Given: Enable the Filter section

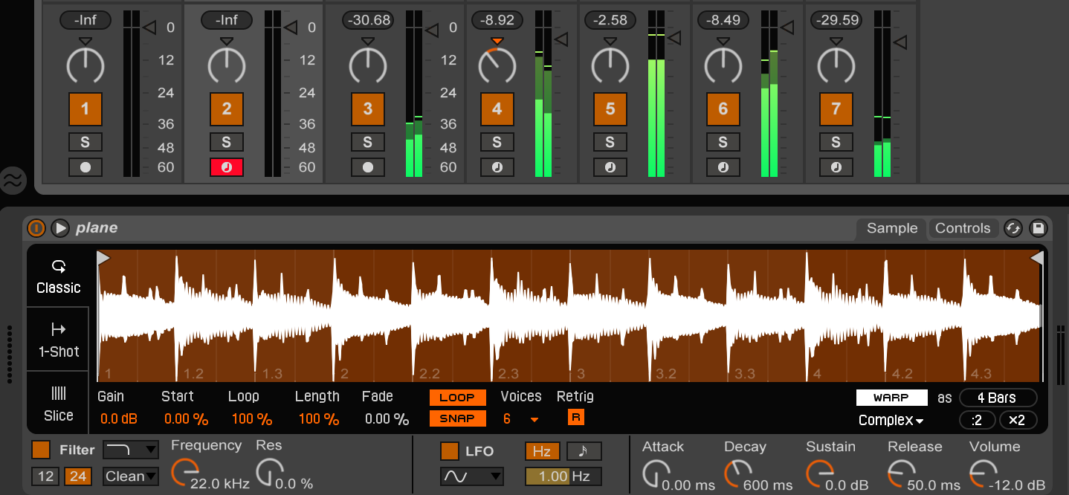Looking at the screenshot, I should (x=40, y=450).
